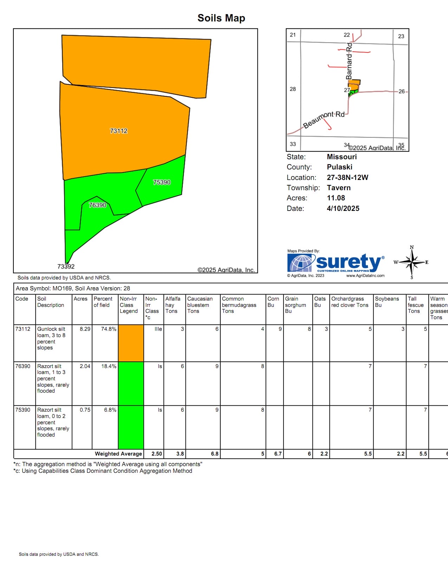
Task: Click the 'Weighted Average' row label
Action: [x=118, y=454]
